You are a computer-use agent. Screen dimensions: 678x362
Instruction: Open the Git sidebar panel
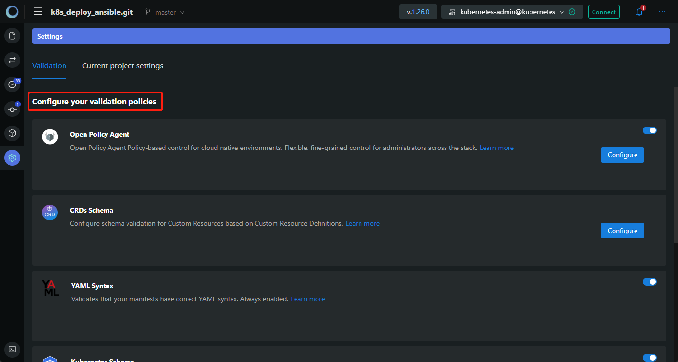[x=12, y=109]
